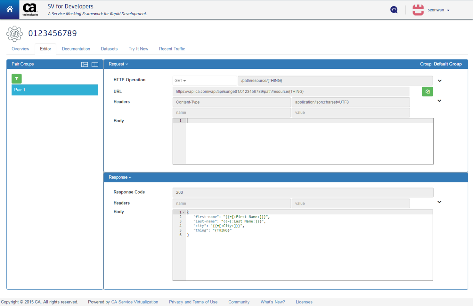Open the search/chat icon in header

coord(394,10)
